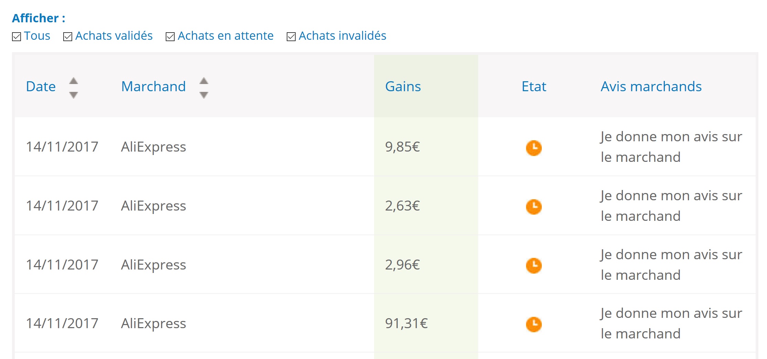Sort Date column ascending with up arrow
Screen dimensions: 767x359
click(x=74, y=81)
